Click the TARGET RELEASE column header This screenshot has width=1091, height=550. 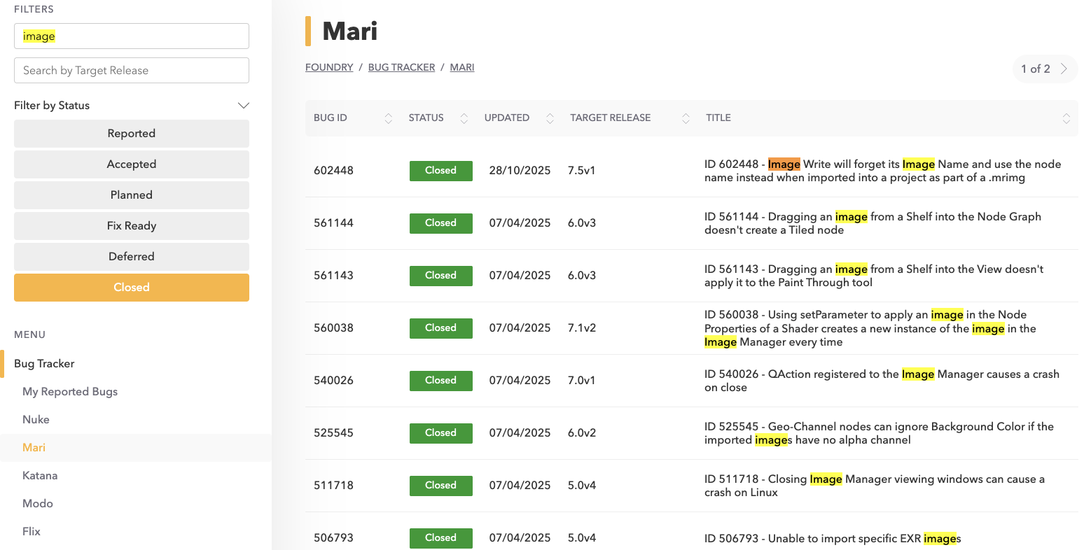coord(611,118)
